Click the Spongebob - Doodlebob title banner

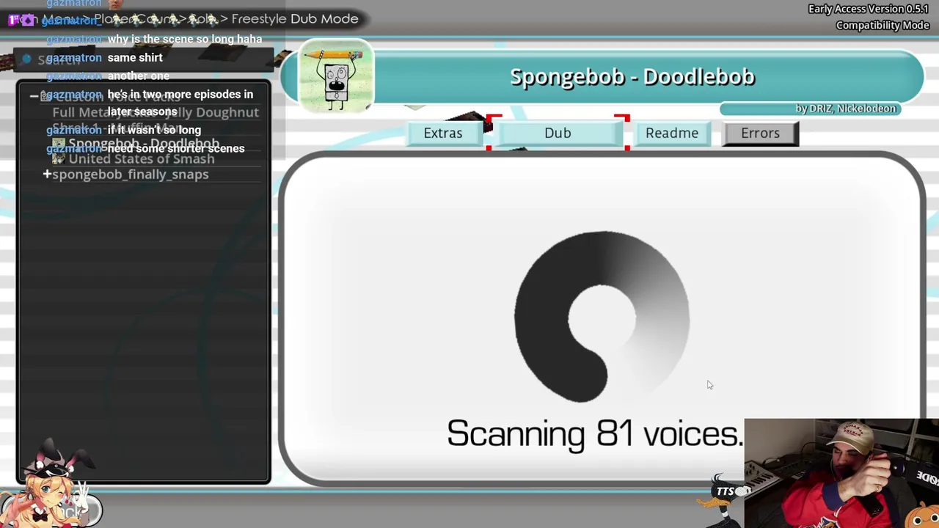632,77
